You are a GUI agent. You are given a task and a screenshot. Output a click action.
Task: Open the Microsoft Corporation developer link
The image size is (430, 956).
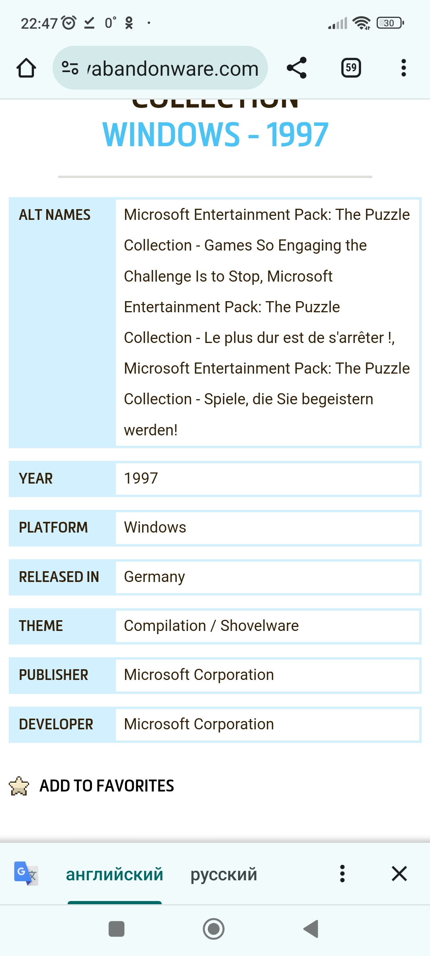(199, 724)
